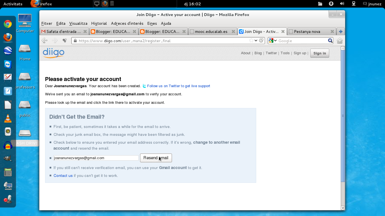Launch Audacity from the dock
This screenshot has width=385, height=216.
coord(8,145)
